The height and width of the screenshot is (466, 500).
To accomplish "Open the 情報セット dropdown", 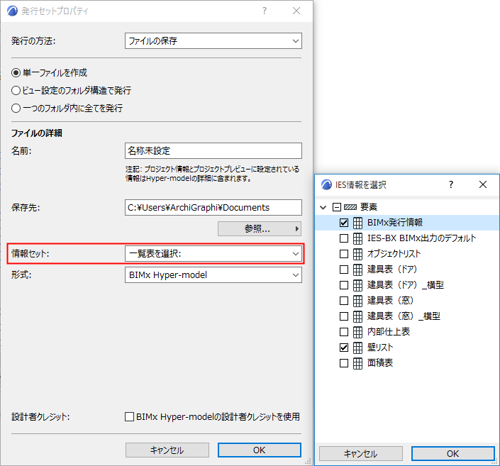I will coord(213,254).
